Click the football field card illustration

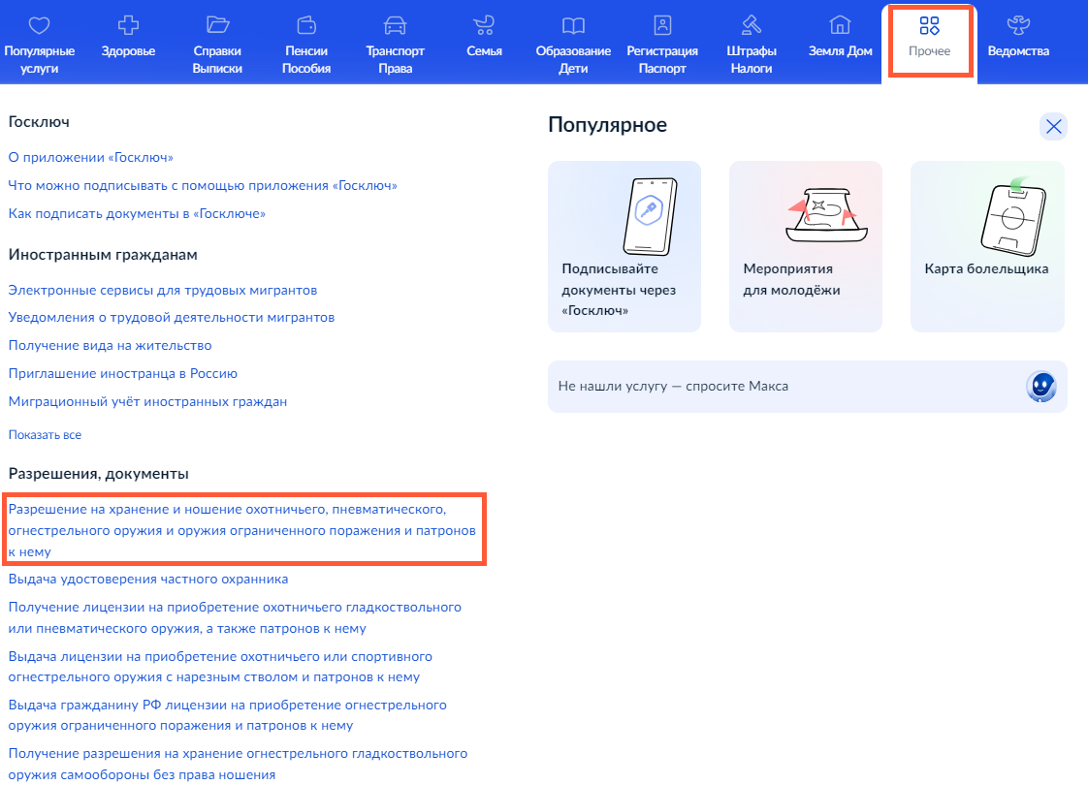pyautogui.click(x=1013, y=216)
